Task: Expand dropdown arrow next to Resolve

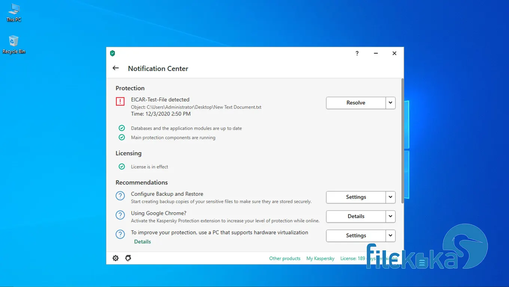Action: 390,103
